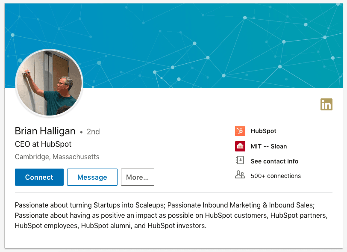The height and width of the screenshot is (252, 347).
Task: Click the CEO at HubSpot headline
Action: point(43,144)
